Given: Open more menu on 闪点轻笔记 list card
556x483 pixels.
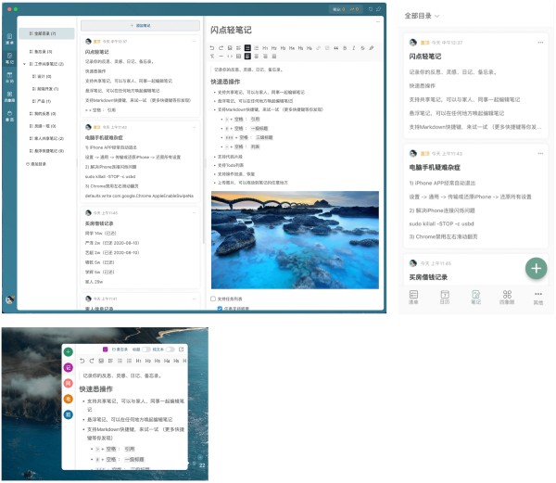Looking at the screenshot, I should click(194, 42).
